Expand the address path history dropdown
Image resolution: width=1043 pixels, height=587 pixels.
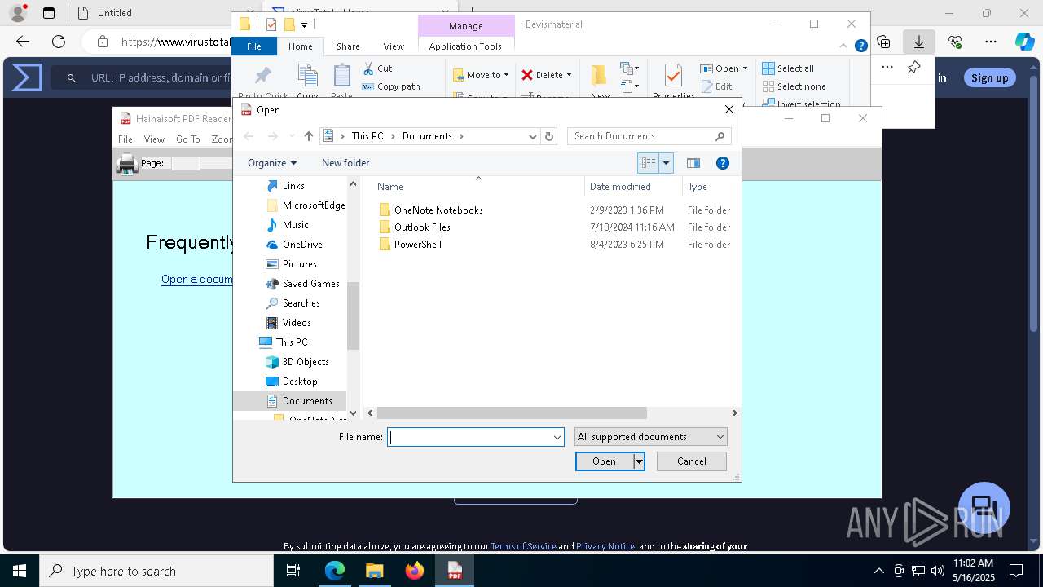tap(533, 136)
